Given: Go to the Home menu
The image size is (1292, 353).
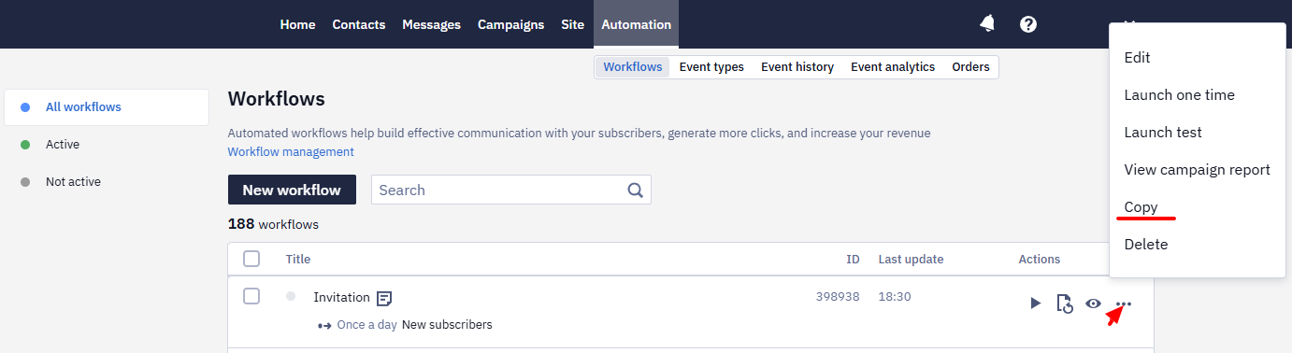Looking at the screenshot, I should tap(297, 24).
